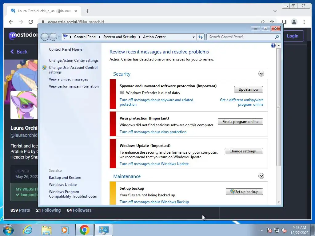
Task: Turn off messages about Windows Update
Action: 154,164
